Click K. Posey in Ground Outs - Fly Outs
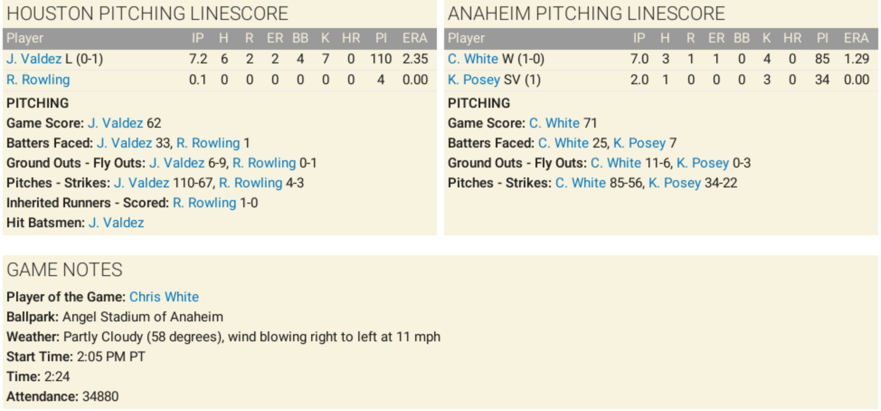881x411 pixels. tap(703, 163)
